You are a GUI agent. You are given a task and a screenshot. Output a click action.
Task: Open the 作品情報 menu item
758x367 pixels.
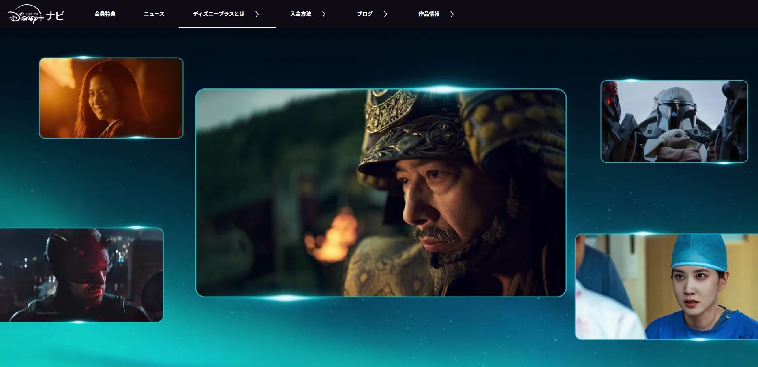(429, 14)
